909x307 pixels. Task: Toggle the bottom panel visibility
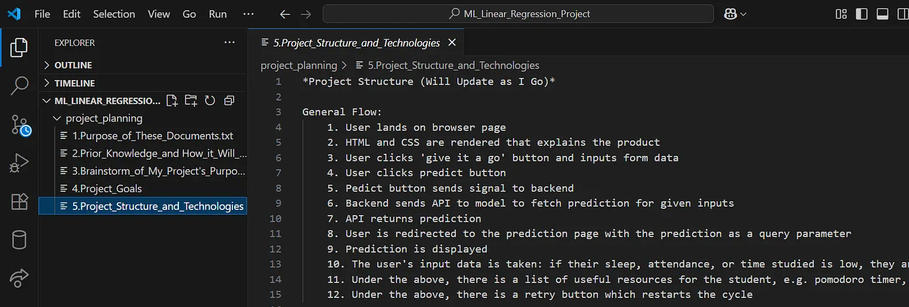[882, 14]
